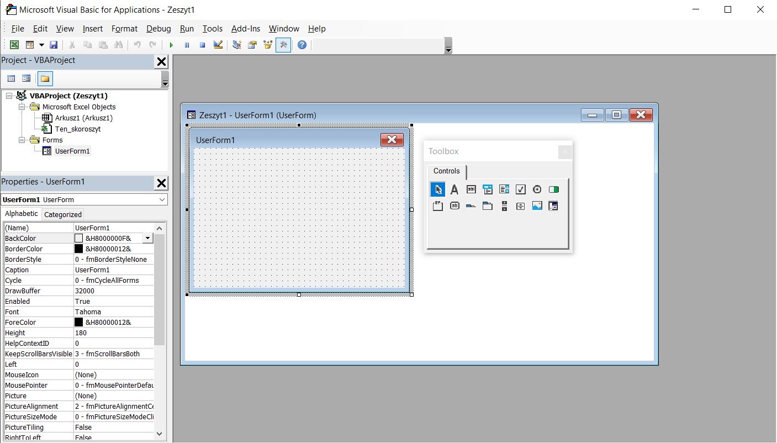Click the Undo arrow in the toolbar
The height and width of the screenshot is (443, 777).
click(x=137, y=45)
